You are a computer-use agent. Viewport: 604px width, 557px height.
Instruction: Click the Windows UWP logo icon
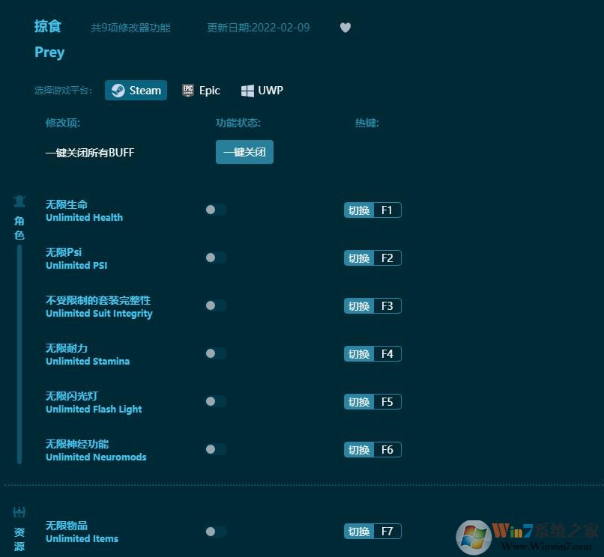pyautogui.click(x=248, y=90)
